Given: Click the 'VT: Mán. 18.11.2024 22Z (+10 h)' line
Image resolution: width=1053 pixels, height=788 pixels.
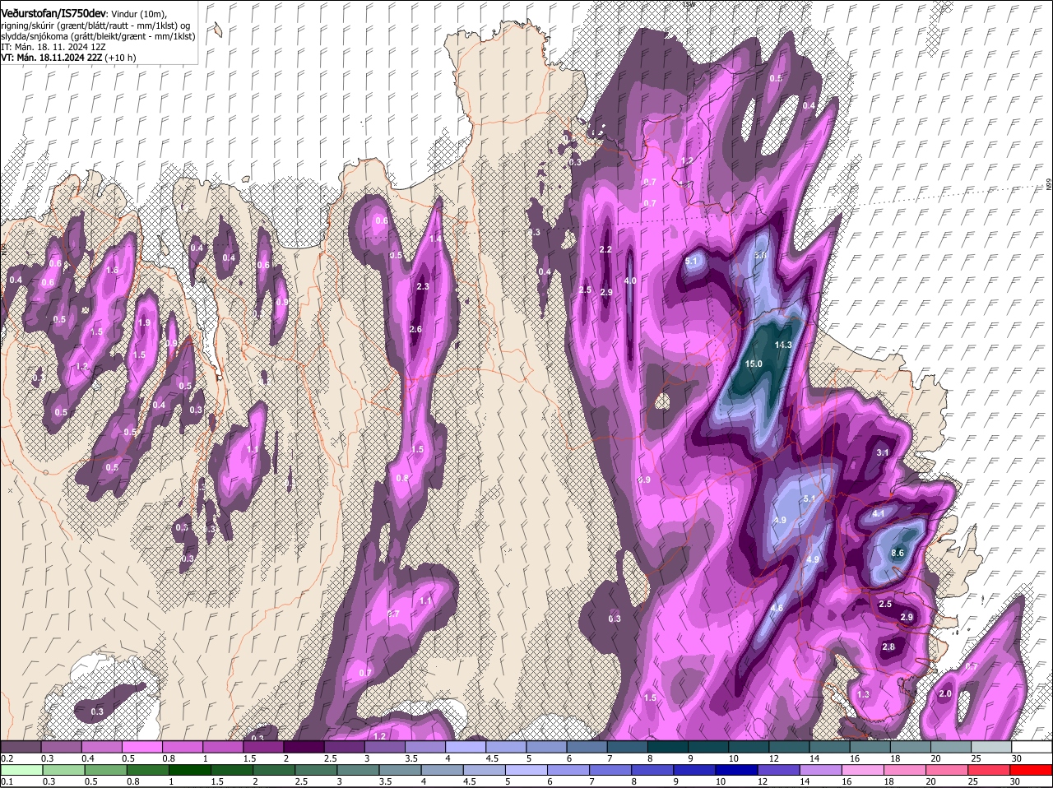Looking at the screenshot, I should 68,58.
